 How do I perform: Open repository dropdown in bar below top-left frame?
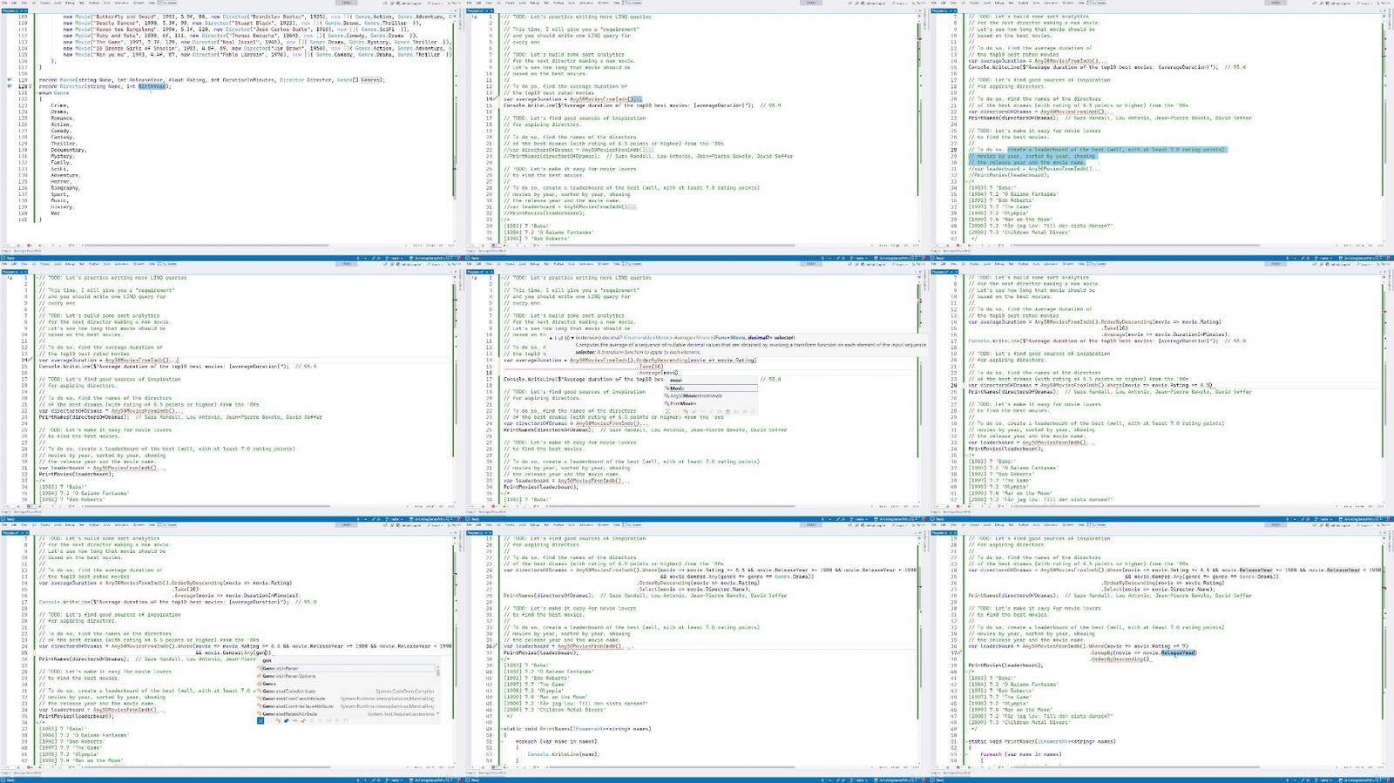(430, 258)
